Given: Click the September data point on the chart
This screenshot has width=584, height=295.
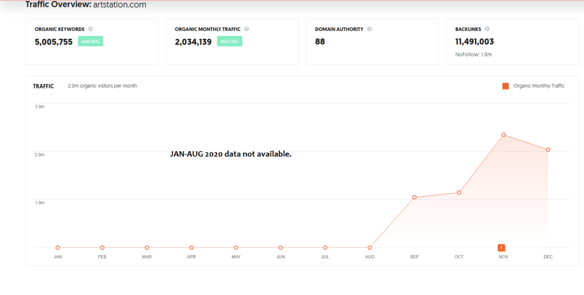Looking at the screenshot, I should [x=414, y=197].
